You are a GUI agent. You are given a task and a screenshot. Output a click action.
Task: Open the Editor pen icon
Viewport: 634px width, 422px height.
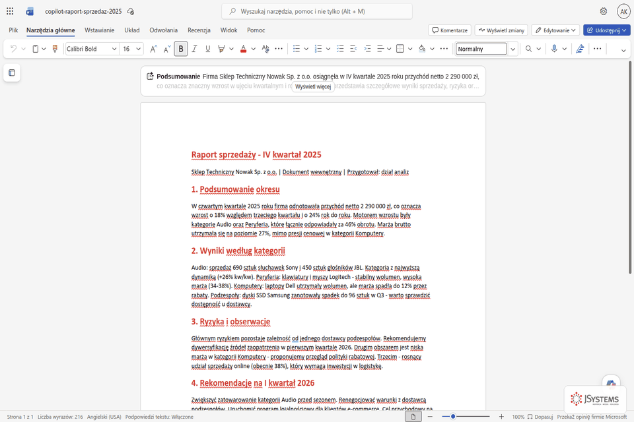581,49
